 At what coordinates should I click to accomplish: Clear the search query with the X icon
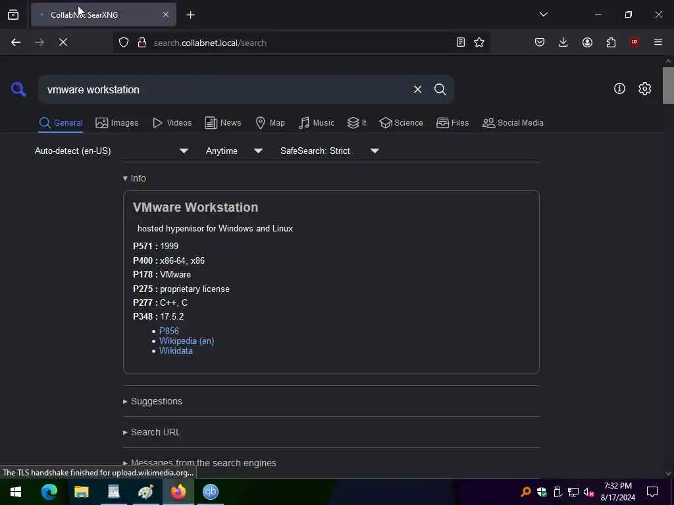pos(417,89)
